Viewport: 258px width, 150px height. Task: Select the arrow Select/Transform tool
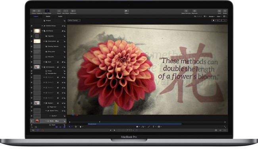[x=70, y=127]
